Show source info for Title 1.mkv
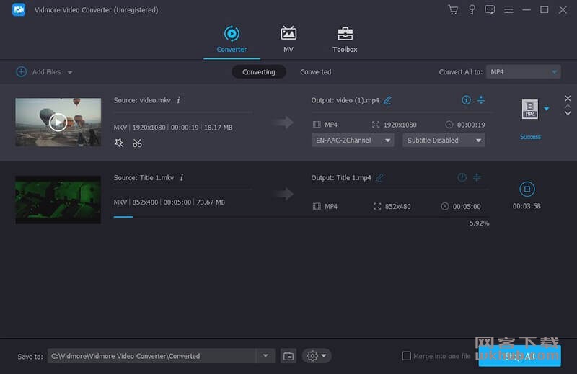Viewport: 577px width, 374px height. pos(182,177)
